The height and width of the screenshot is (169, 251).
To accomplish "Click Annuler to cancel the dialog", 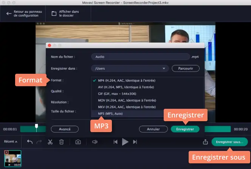I will click(x=153, y=129).
